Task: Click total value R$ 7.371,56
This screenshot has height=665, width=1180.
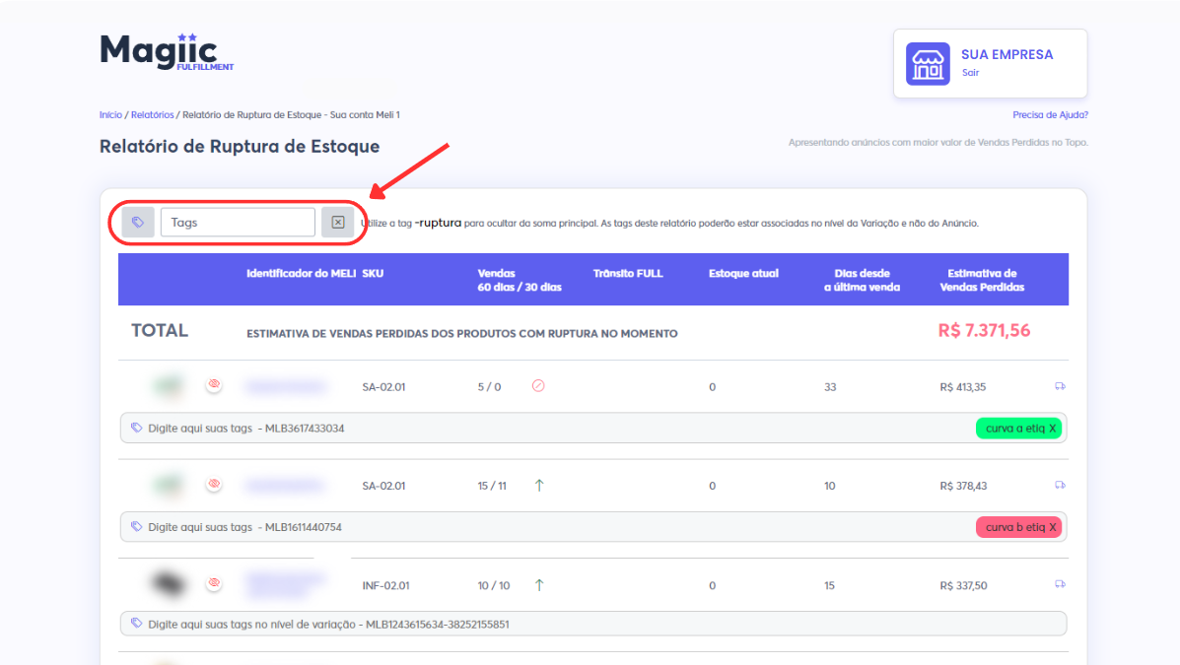Action: click(x=985, y=330)
